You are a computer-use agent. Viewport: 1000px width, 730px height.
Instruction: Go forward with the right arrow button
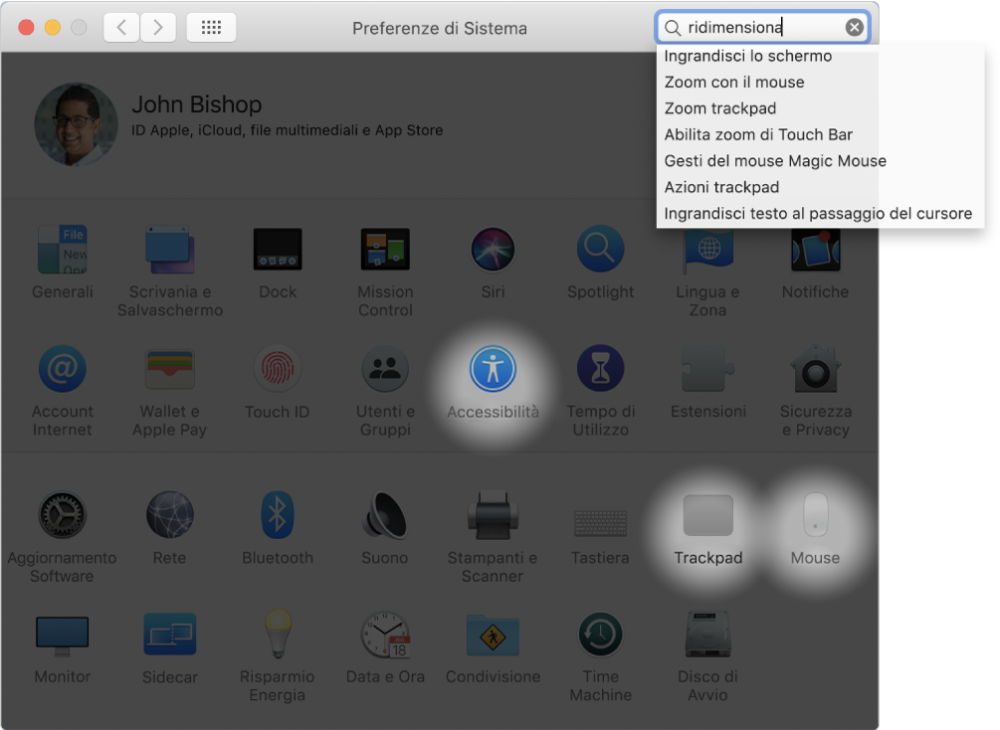click(157, 28)
